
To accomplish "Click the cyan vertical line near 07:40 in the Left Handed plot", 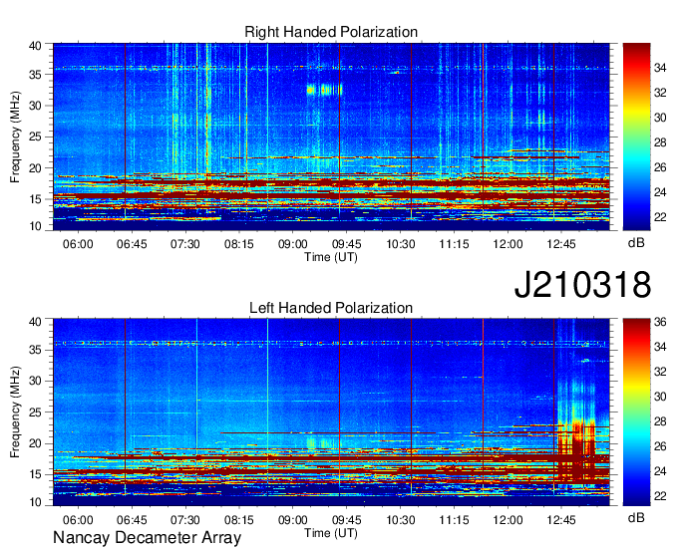I will [x=196, y=385].
